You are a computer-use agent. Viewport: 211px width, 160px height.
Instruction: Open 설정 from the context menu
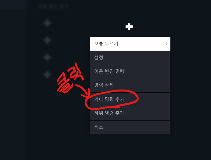click(130, 58)
